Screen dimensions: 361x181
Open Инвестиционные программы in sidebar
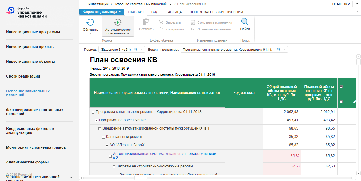point(33,32)
